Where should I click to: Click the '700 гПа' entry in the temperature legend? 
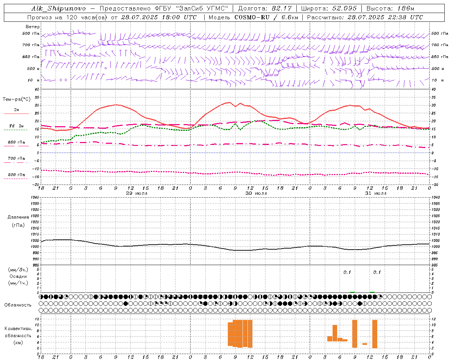(17, 159)
